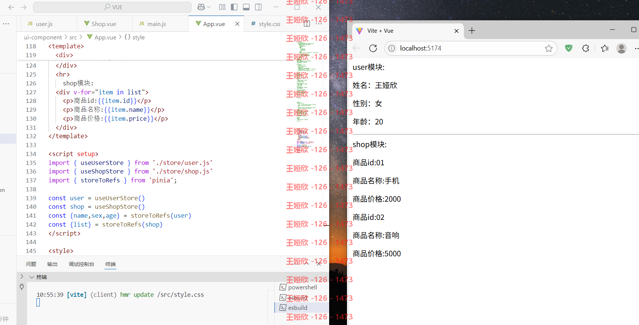
Task: Open Customize Layout icon
Action: [x=222, y=7]
